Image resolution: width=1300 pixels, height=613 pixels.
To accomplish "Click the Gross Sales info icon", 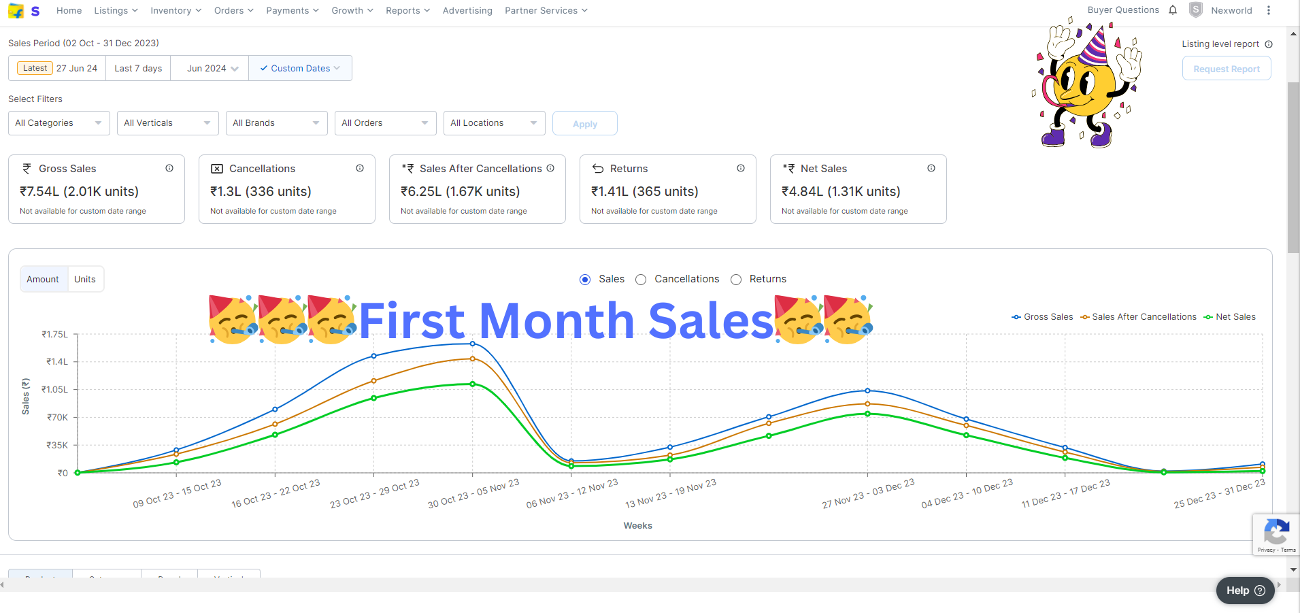I will (x=169, y=168).
